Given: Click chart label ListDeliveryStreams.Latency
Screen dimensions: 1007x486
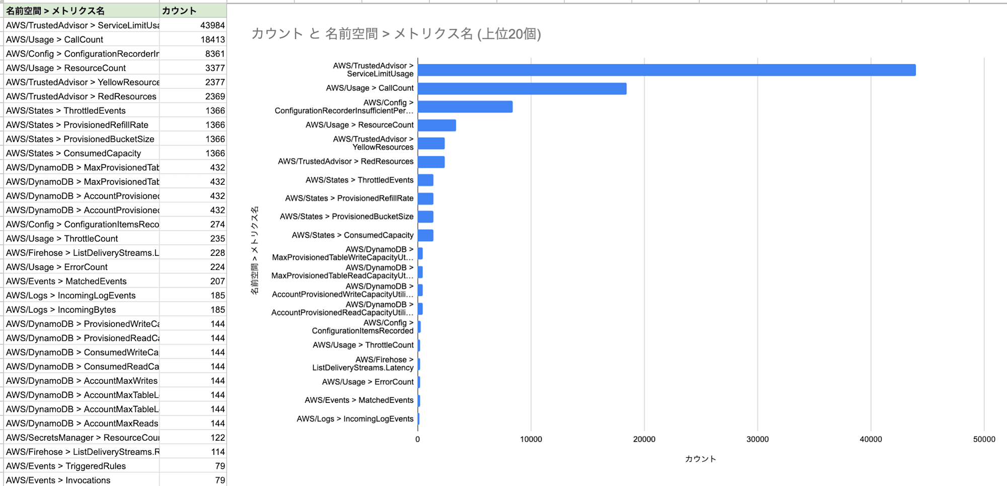Looking at the screenshot, I should [363, 368].
